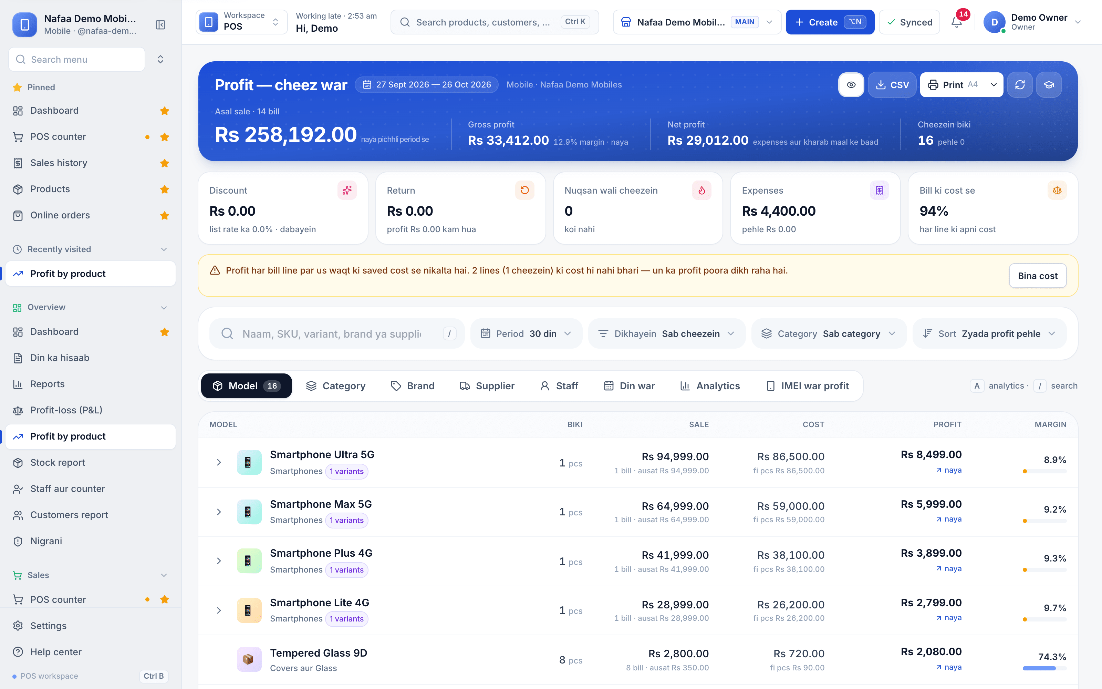Click the date range 27 Sept 2026 chip
This screenshot has height=689, width=1102.
(427, 85)
